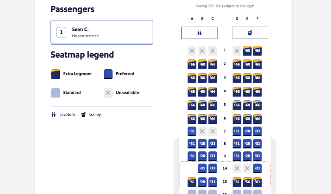Click the Extra Legroom legend swatch
The image size is (331, 194).
(56, 74)
